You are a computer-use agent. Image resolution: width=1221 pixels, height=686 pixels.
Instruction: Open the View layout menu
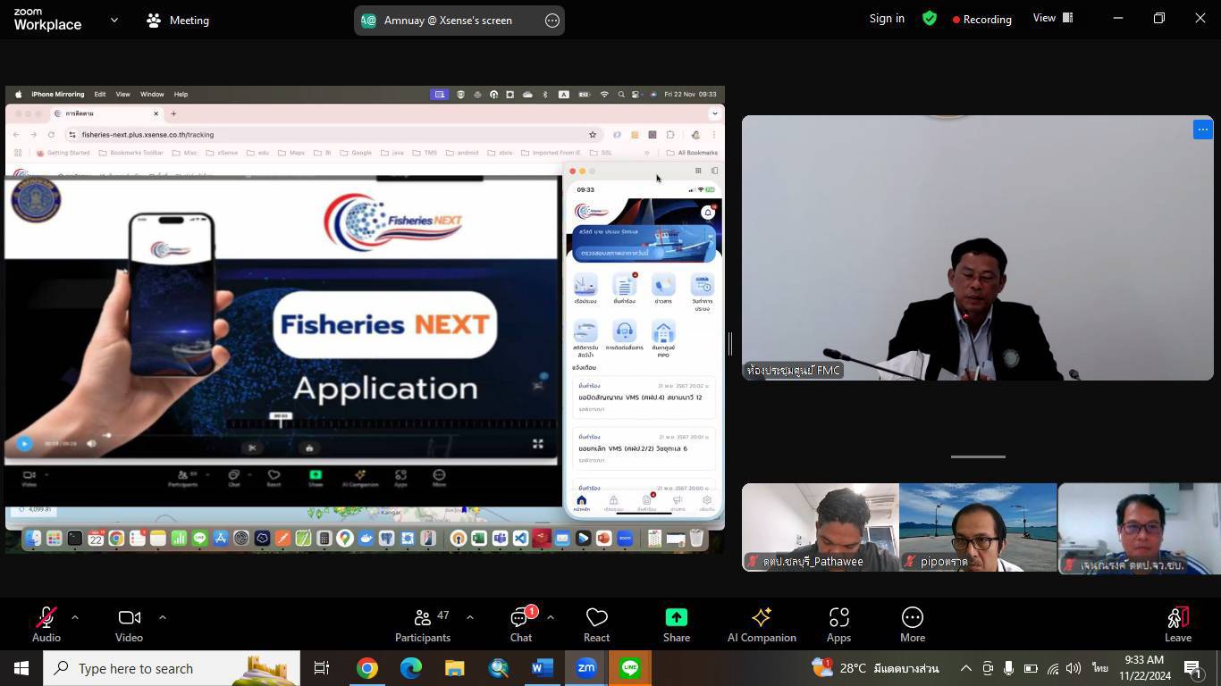(x=1053, y=18)
